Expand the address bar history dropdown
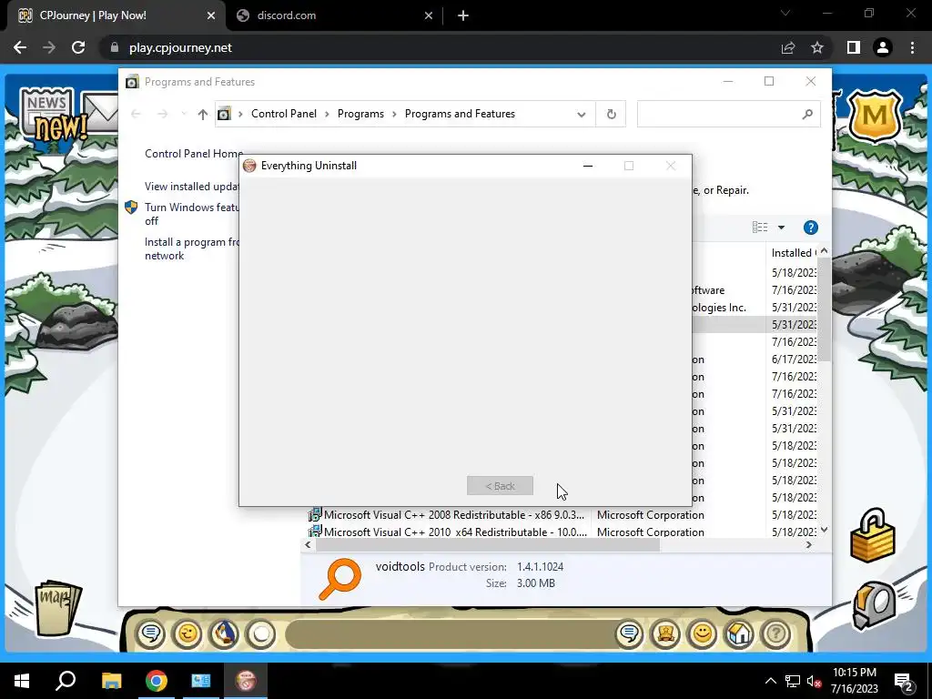This screenshot has width=932, height=699. coord(582,114)
